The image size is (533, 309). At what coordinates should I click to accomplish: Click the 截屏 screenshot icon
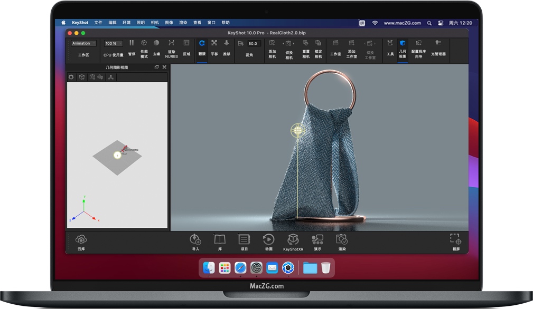coord(455,240)
